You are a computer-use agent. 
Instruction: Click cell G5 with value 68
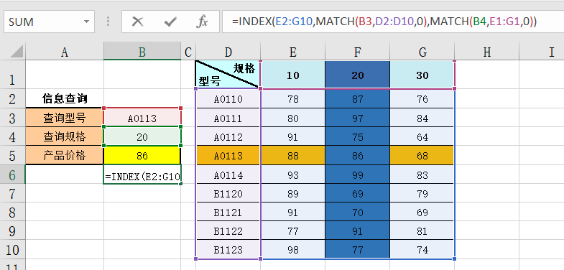422,155
